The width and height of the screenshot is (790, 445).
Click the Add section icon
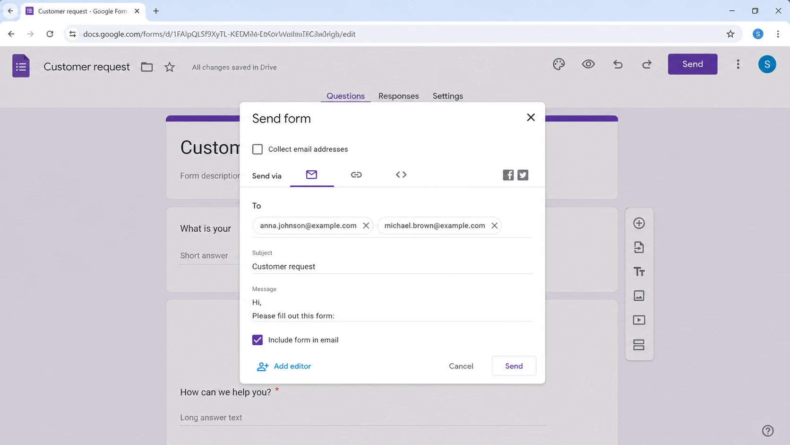coord(639,345)
